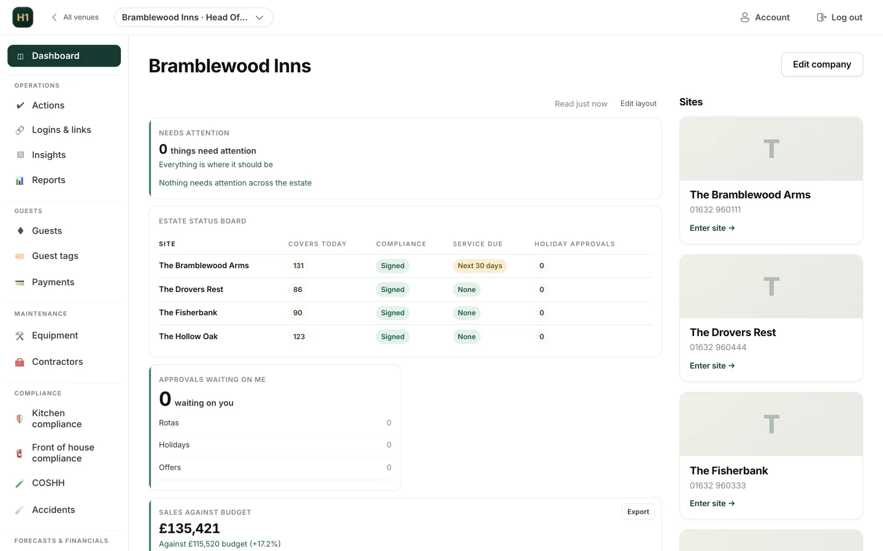Open the Accidents page
This screenshot has width=883, height=551.
coord(64,510)
